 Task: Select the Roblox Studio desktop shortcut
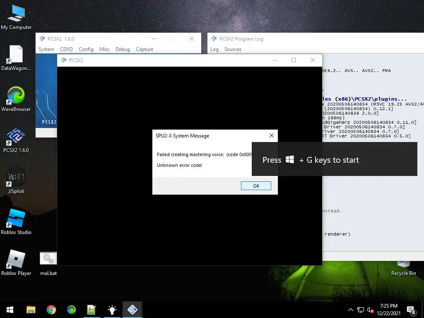click(16, 222)
